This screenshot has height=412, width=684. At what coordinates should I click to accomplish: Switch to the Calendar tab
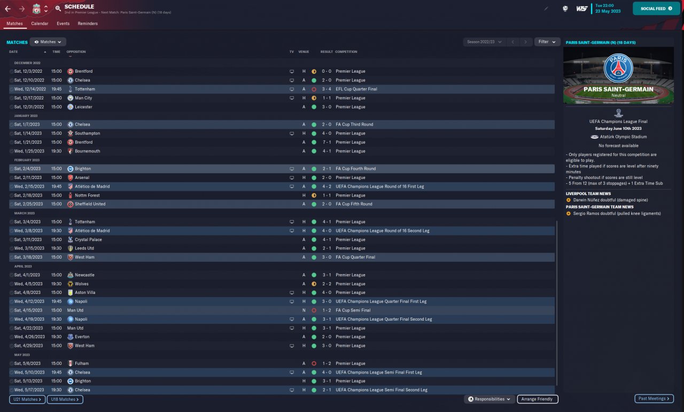[40, 24]
